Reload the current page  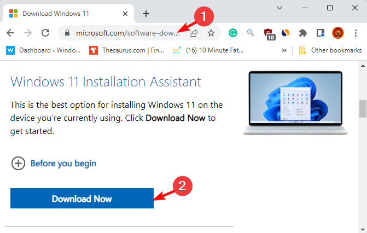click(45, 33)
